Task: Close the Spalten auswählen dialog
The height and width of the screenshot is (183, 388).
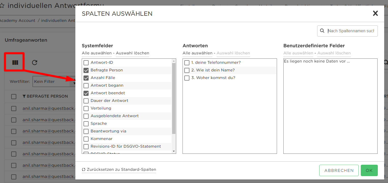Action: click(375, 13)
